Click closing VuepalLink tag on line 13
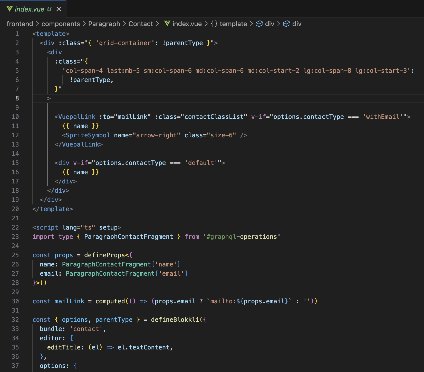The width and height of the screenshot is (424, 372). [79, 144]
